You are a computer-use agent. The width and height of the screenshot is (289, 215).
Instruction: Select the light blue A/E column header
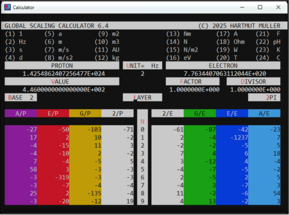[x=264, y=114]
